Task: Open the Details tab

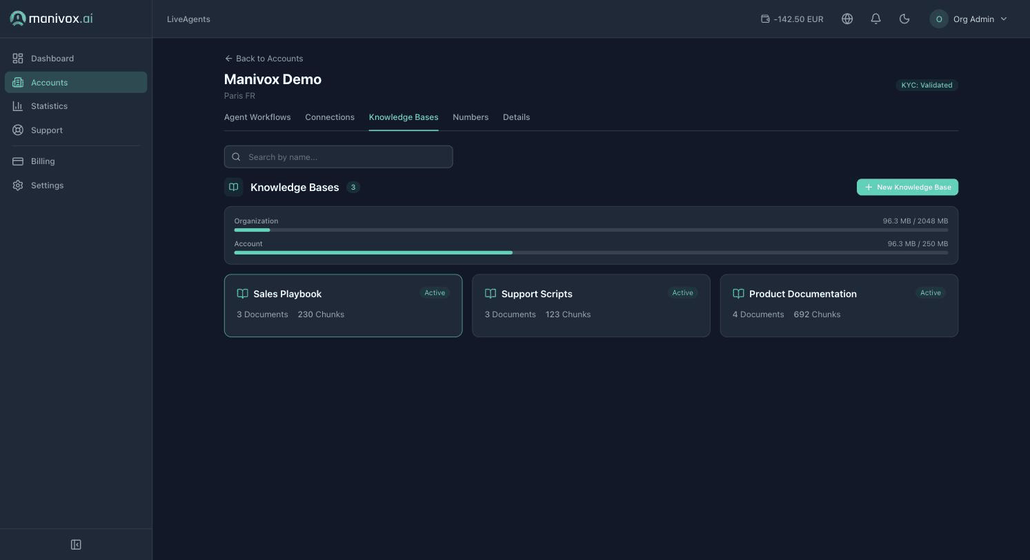Action: pyautogui.click(x=516, y=117)
